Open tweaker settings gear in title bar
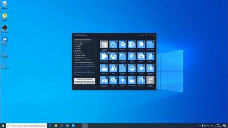 pos(146,35)
